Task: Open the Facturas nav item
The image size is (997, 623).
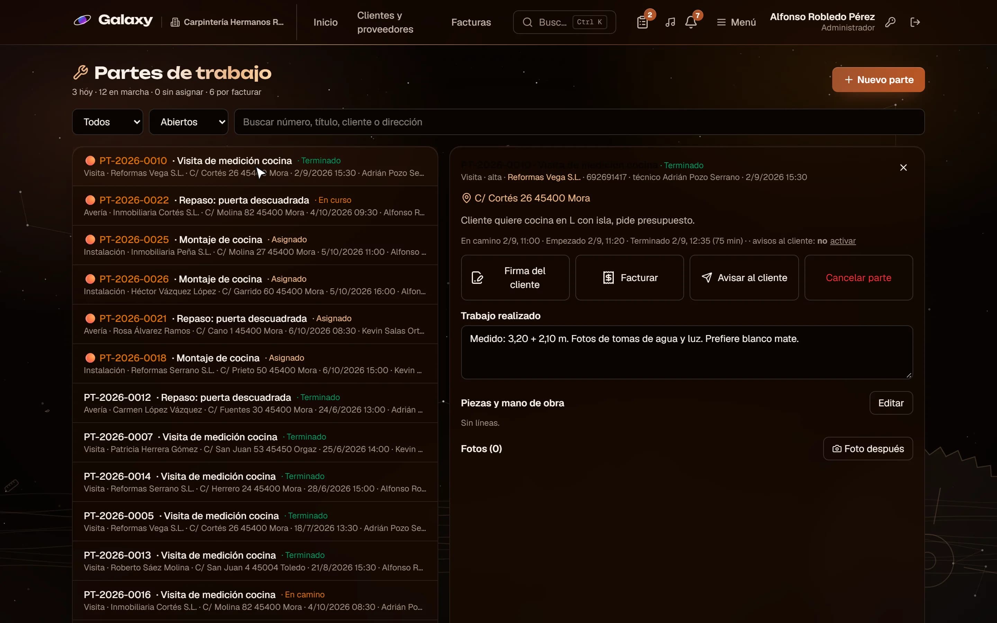Action: 471,22
